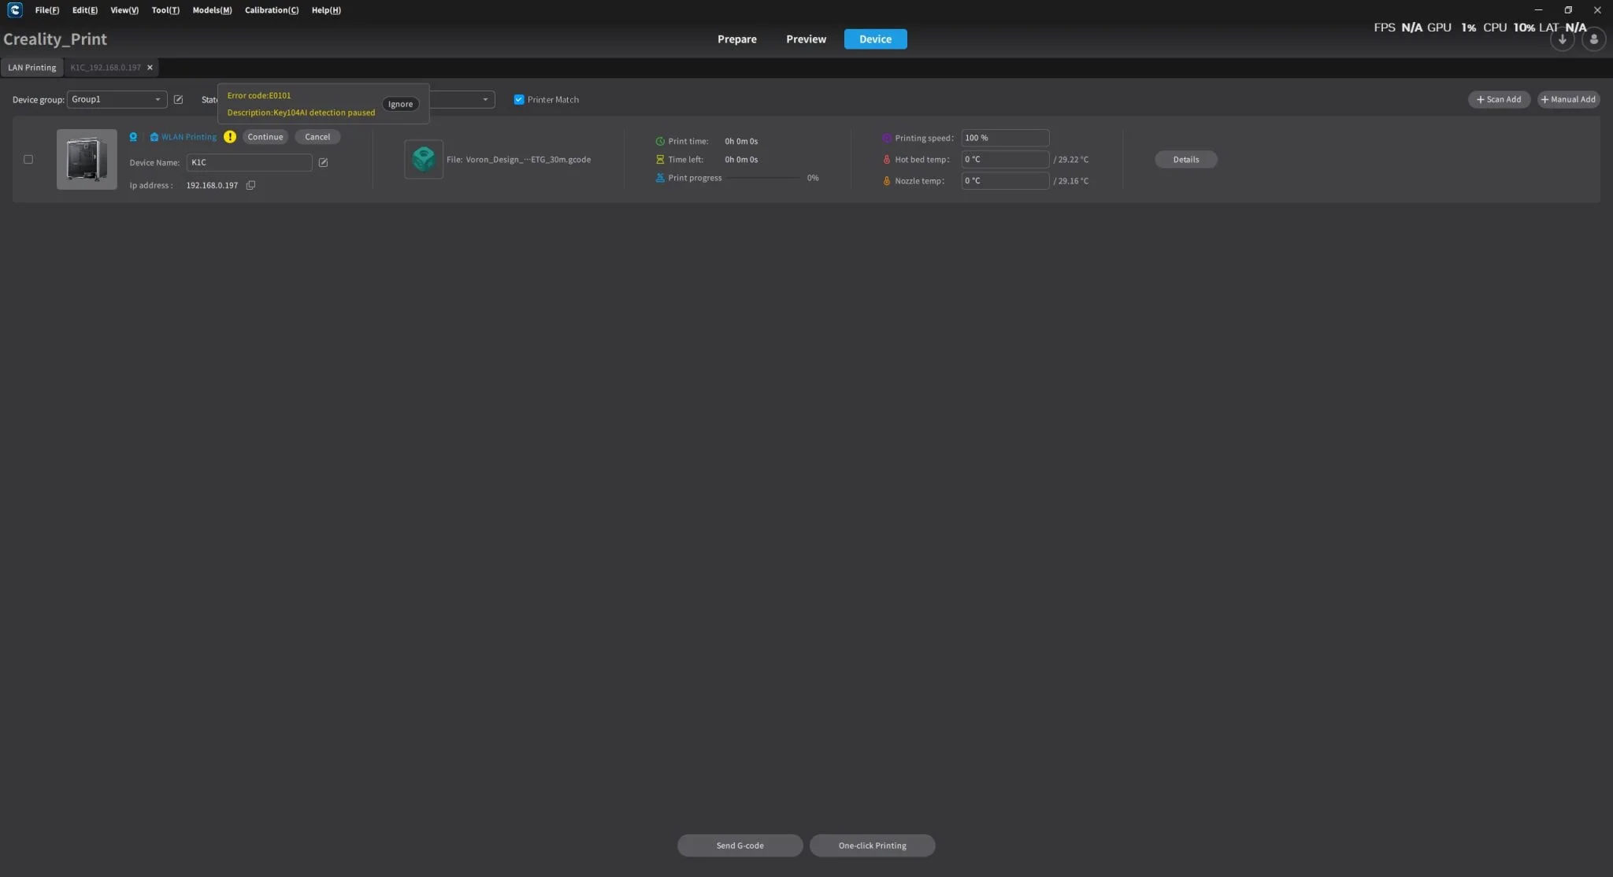Screen dimensions: 1613x877
Task: Click the yellow error warning icon
Action: 229,137
